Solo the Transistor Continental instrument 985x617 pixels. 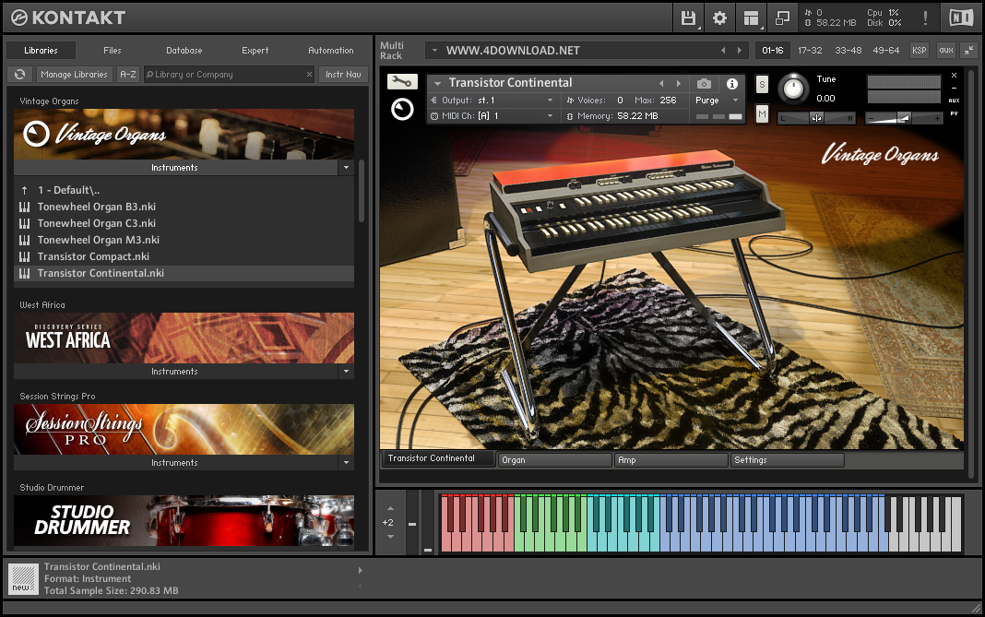point(762,84)
